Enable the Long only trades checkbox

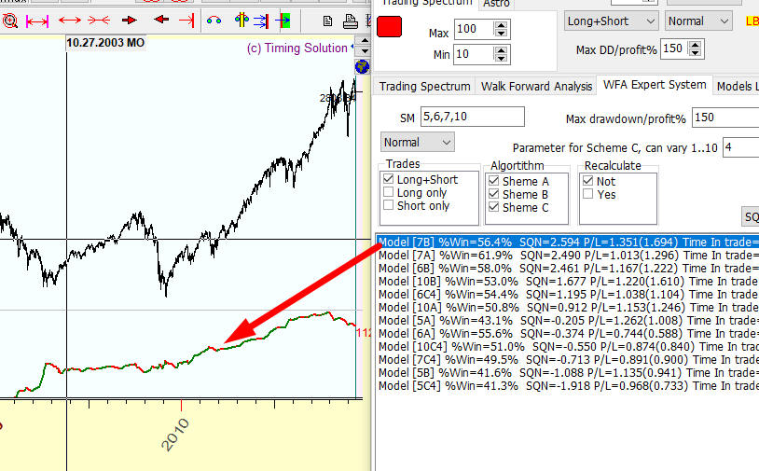click(x=389, y=193)
